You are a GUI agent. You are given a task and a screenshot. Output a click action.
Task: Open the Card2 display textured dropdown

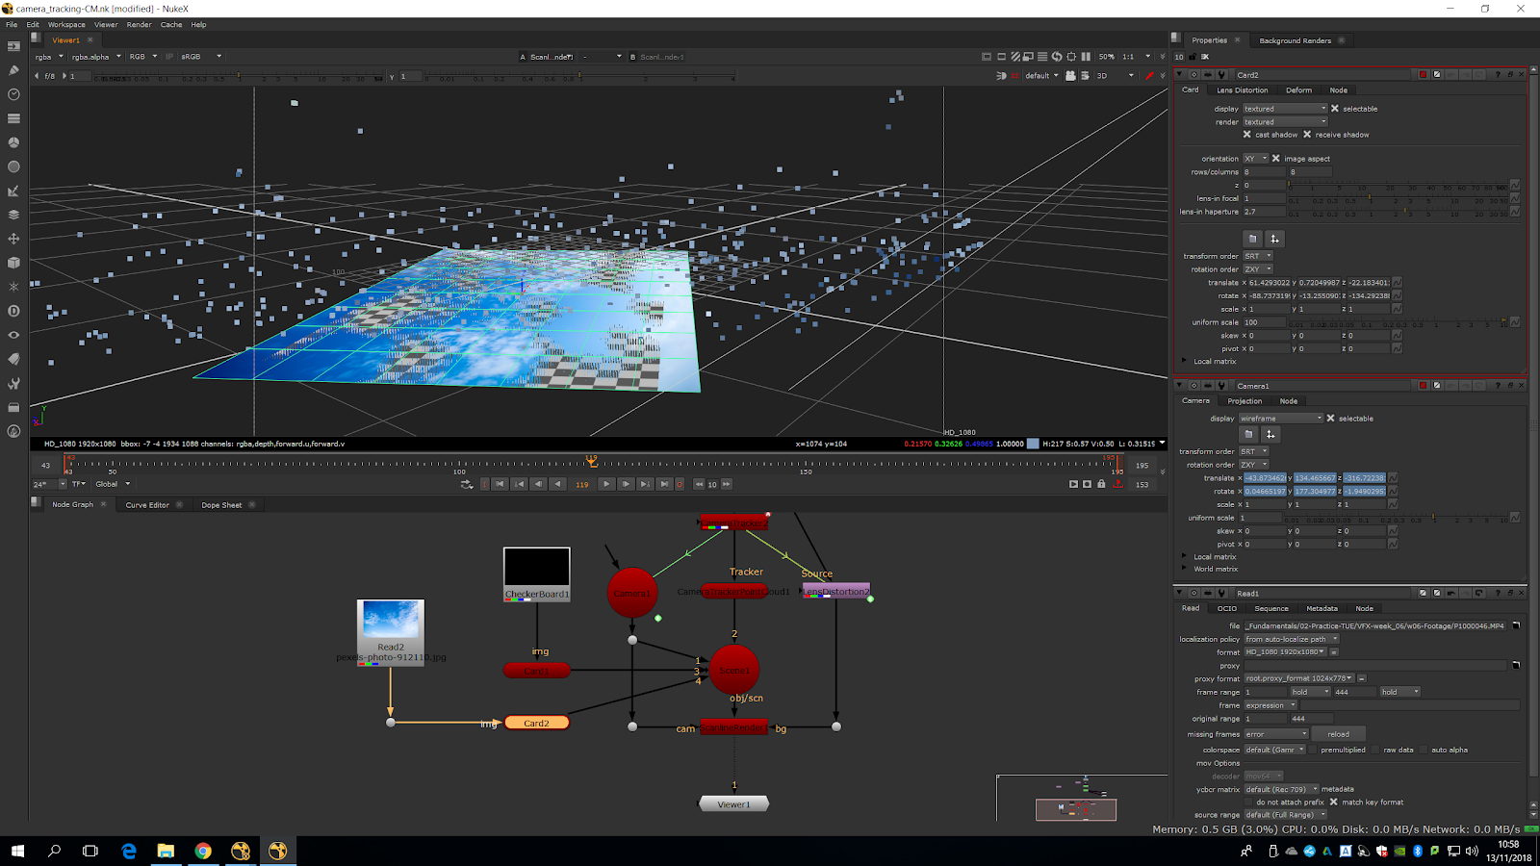[1285, 109]
